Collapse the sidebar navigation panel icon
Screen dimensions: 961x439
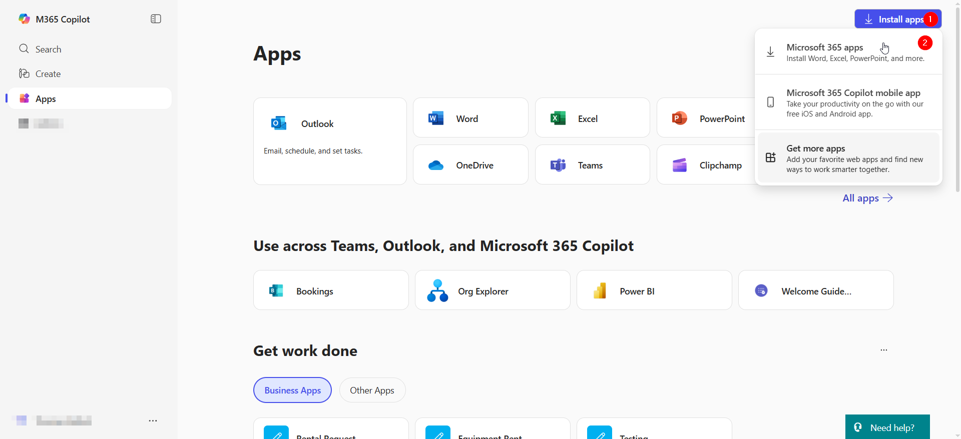[x=156, y=19]
